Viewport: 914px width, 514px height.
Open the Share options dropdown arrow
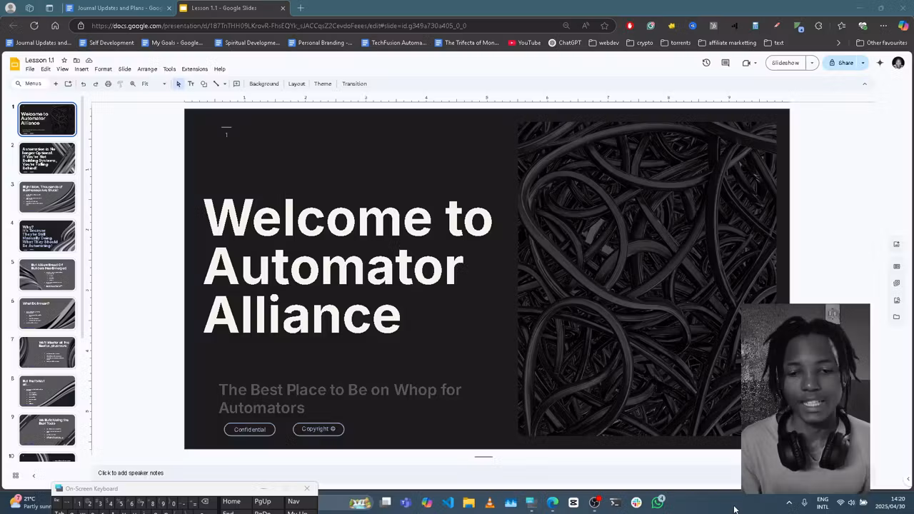click(x=863, y=63)
